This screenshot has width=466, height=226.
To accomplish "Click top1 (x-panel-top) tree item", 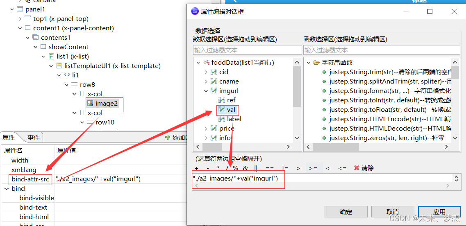I will tap(61, 19).
